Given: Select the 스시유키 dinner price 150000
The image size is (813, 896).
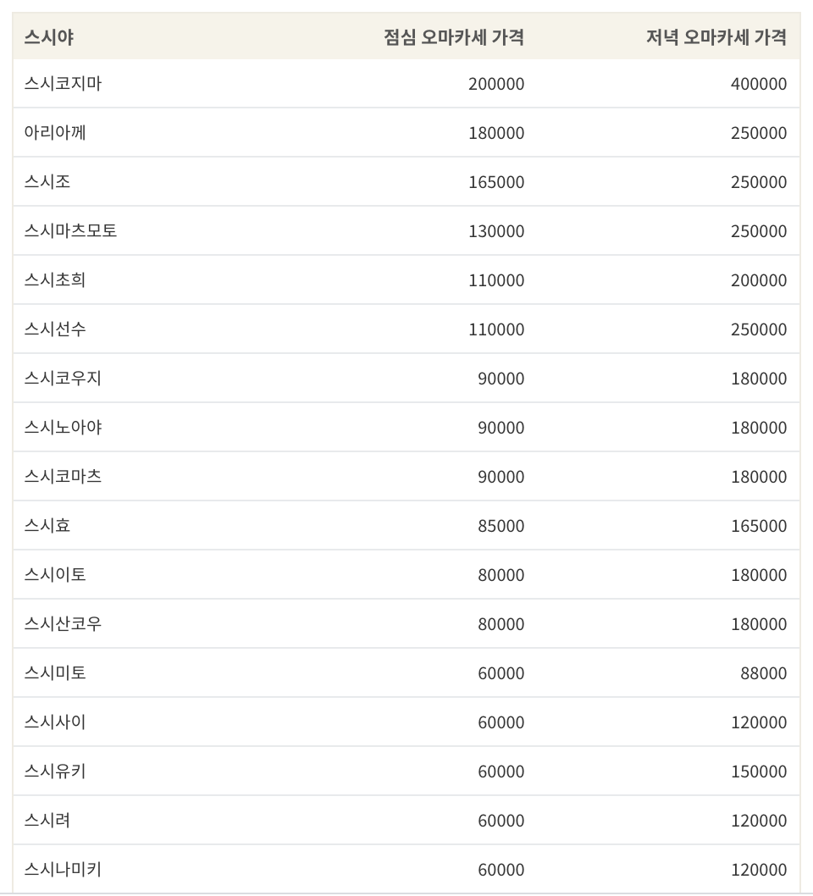Looking at the screenshot, I should (x=760, y=772).
